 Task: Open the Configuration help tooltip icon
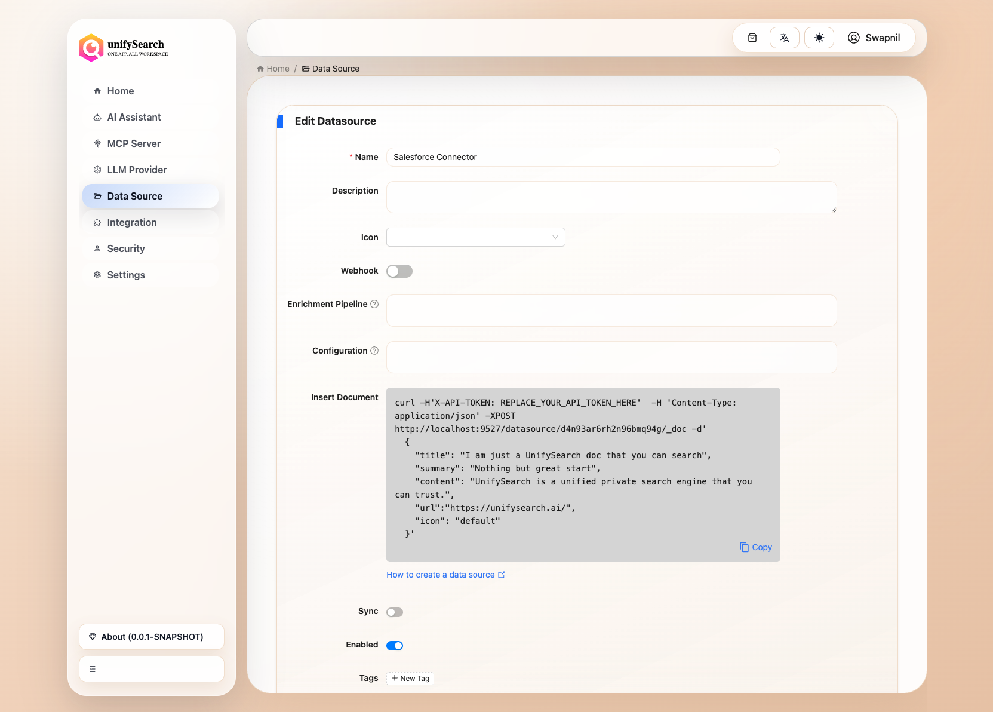click(x=374, y=351)
